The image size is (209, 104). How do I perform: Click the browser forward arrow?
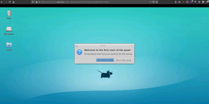6,2
